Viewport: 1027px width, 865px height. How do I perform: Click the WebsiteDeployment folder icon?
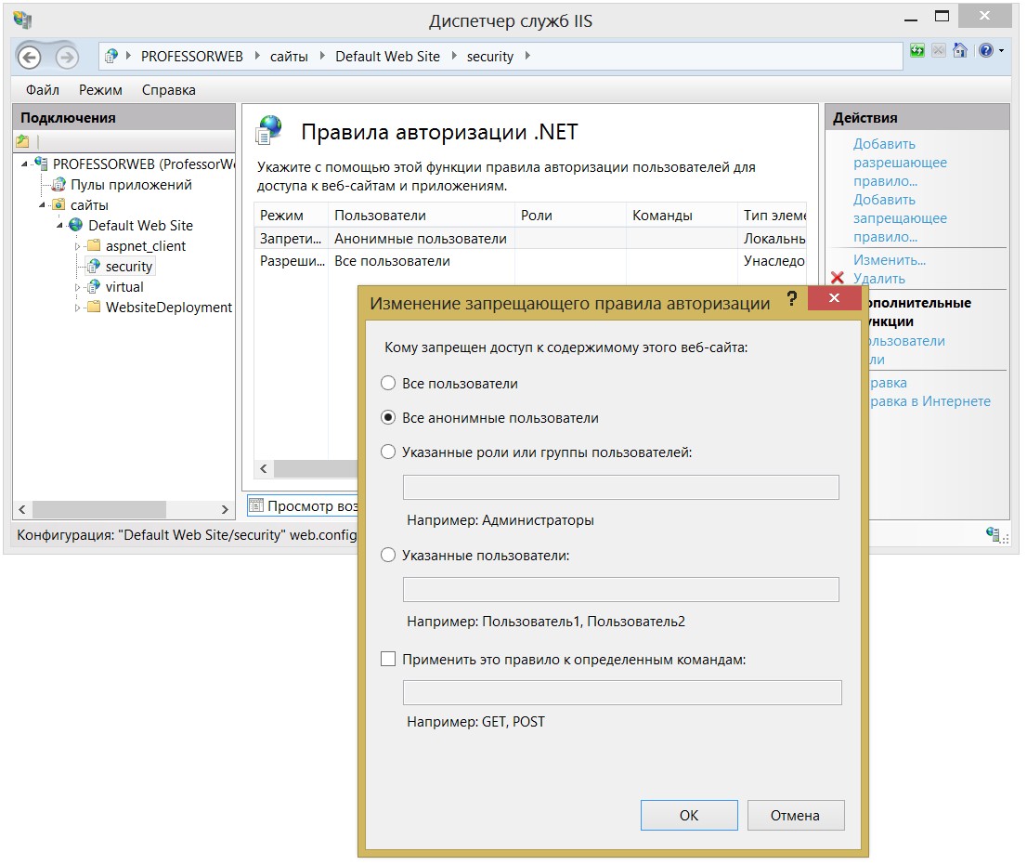95,307
